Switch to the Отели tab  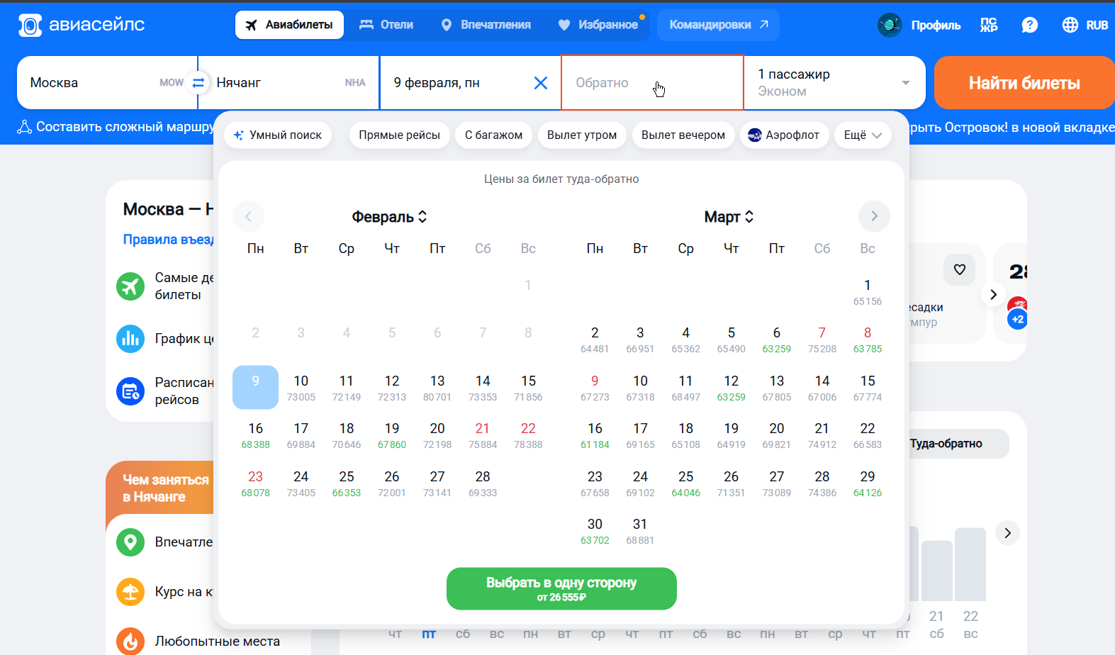tap(386, 25)
